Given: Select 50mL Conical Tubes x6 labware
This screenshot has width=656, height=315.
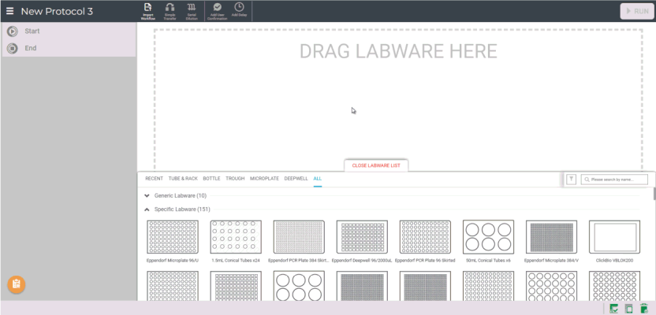Looking at the screenshot, I should point(489,237).
